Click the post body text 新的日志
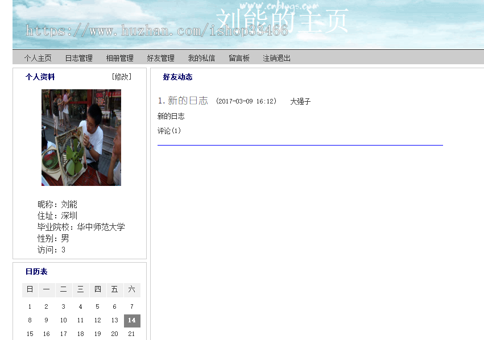 click(x=171, y=117)
